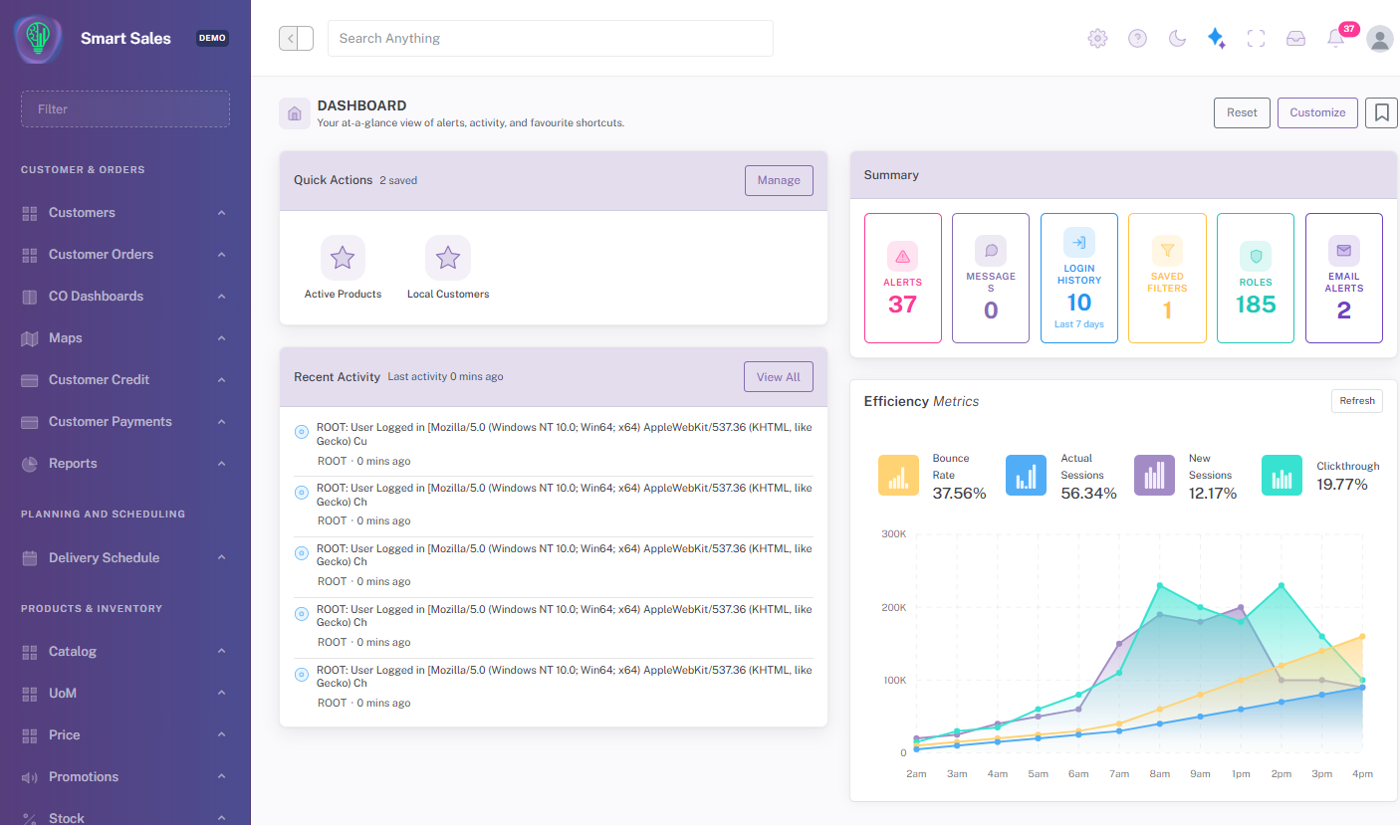Open the Local Customers star shortcut
The height and width of the screenshot is (825, 1400).
coord(448,268)
